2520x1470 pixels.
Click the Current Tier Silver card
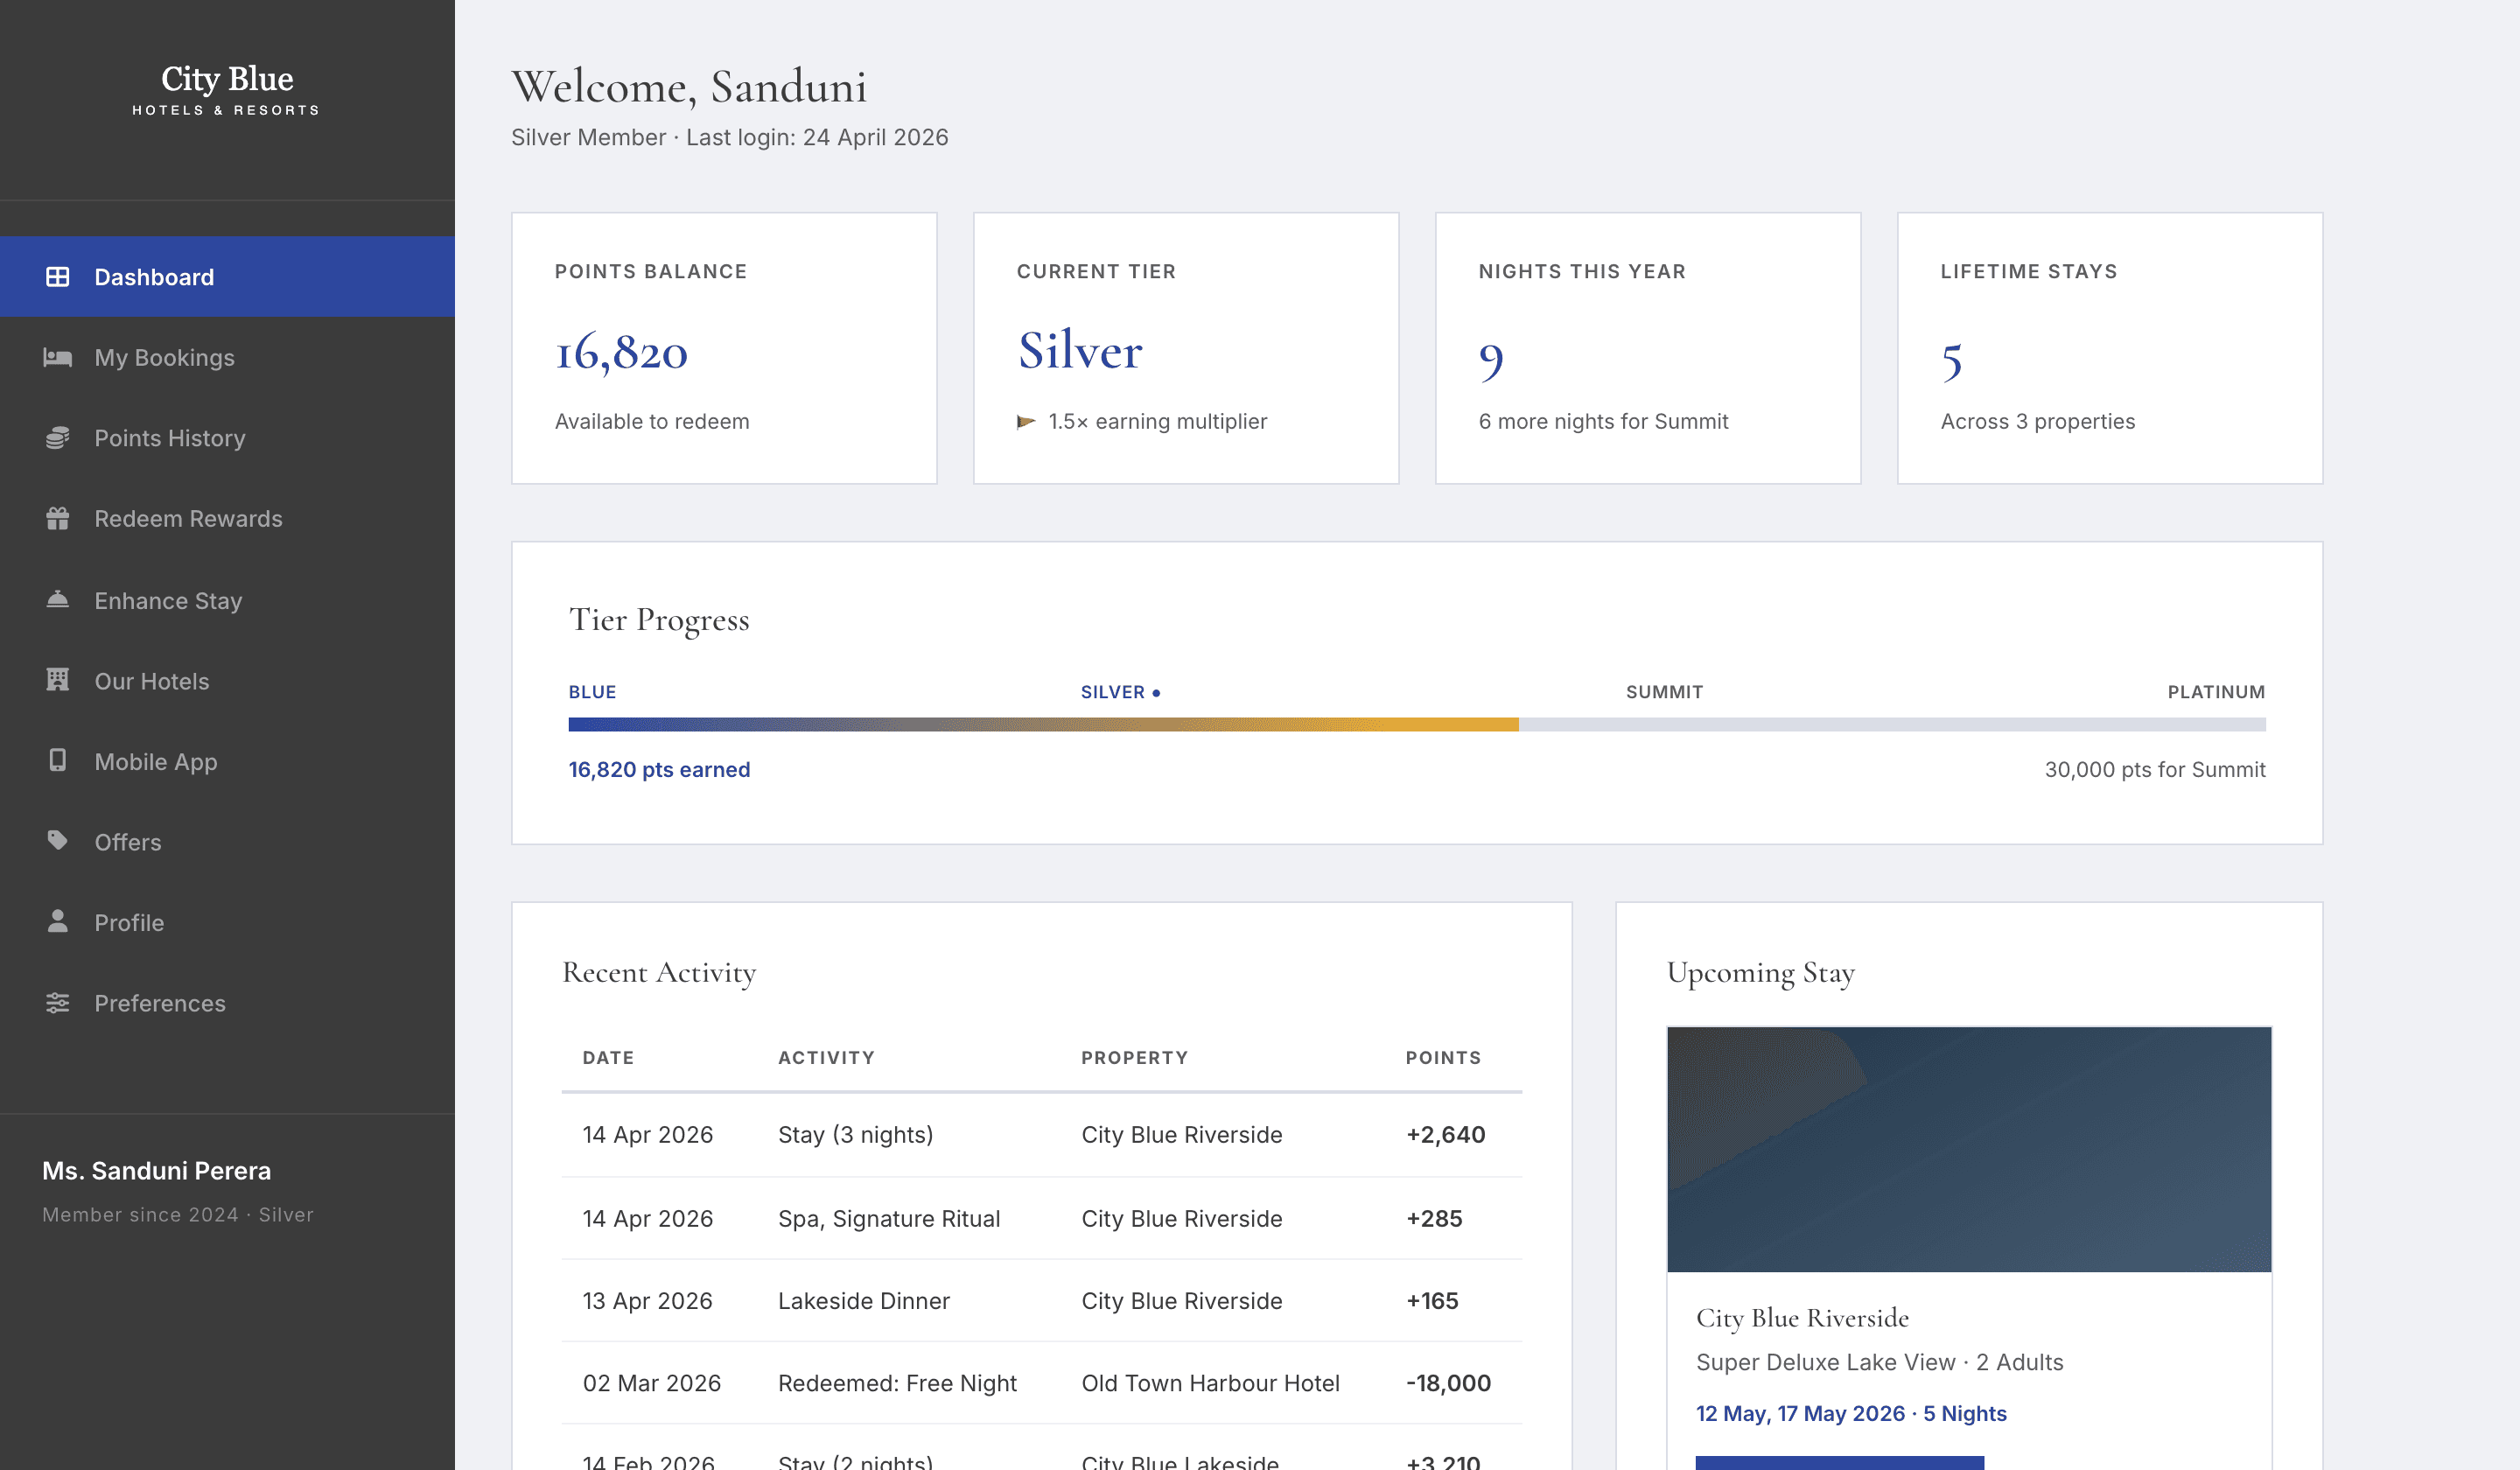[x=1186, y=348]
